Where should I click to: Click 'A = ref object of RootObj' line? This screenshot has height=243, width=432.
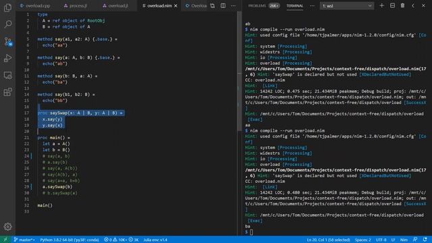74,21
